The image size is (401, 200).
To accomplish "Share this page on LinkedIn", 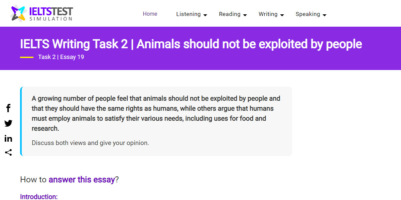I will coord(8,138).
